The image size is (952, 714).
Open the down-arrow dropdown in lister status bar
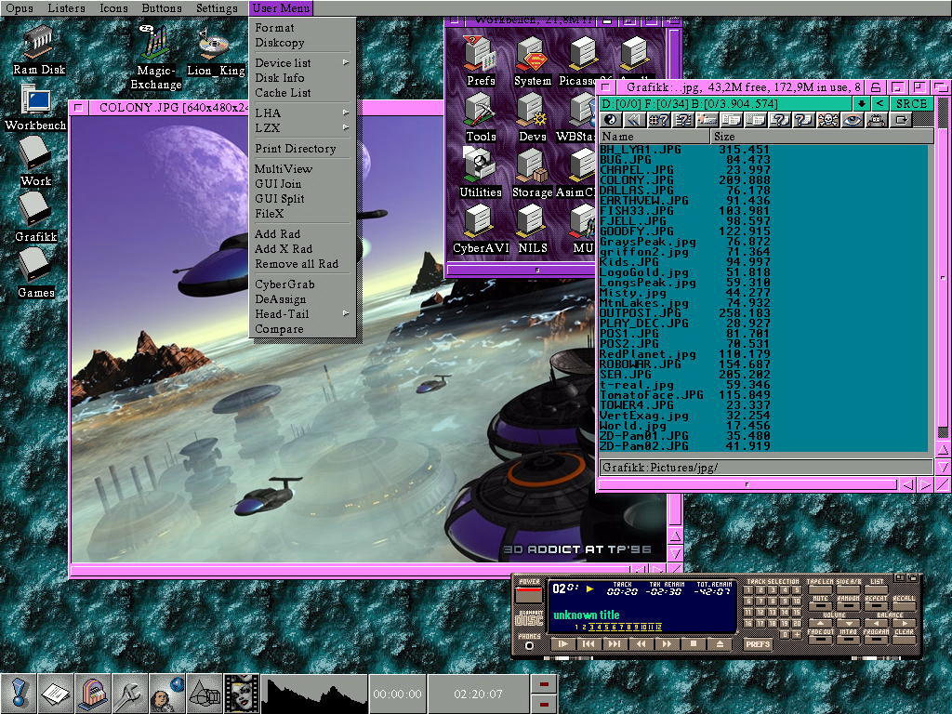pos(861,104)
